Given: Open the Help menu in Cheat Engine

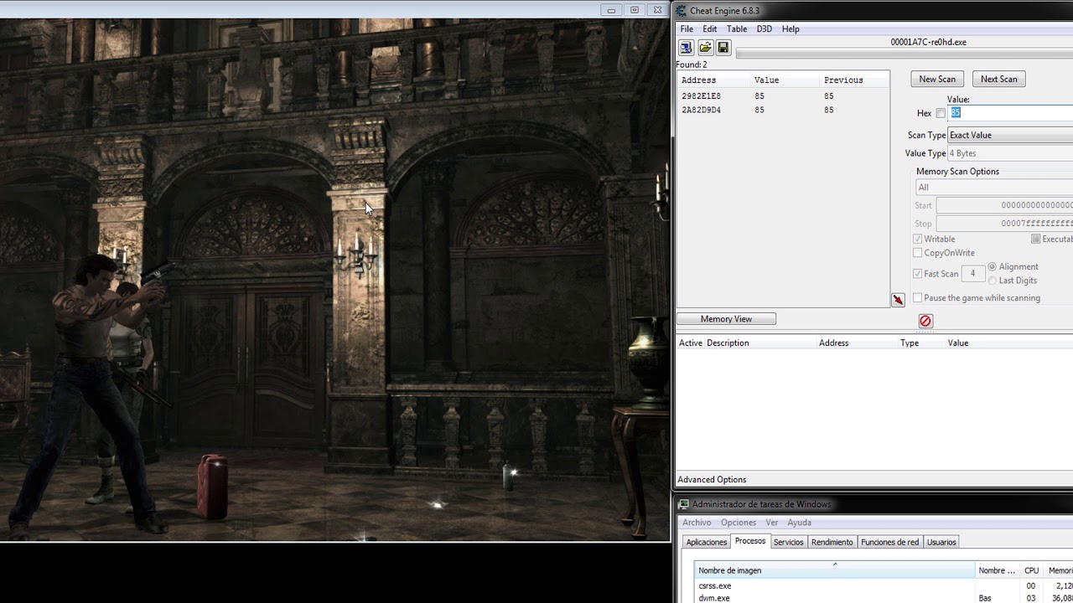Looking at the screenshot, I should tap(790, 28).
